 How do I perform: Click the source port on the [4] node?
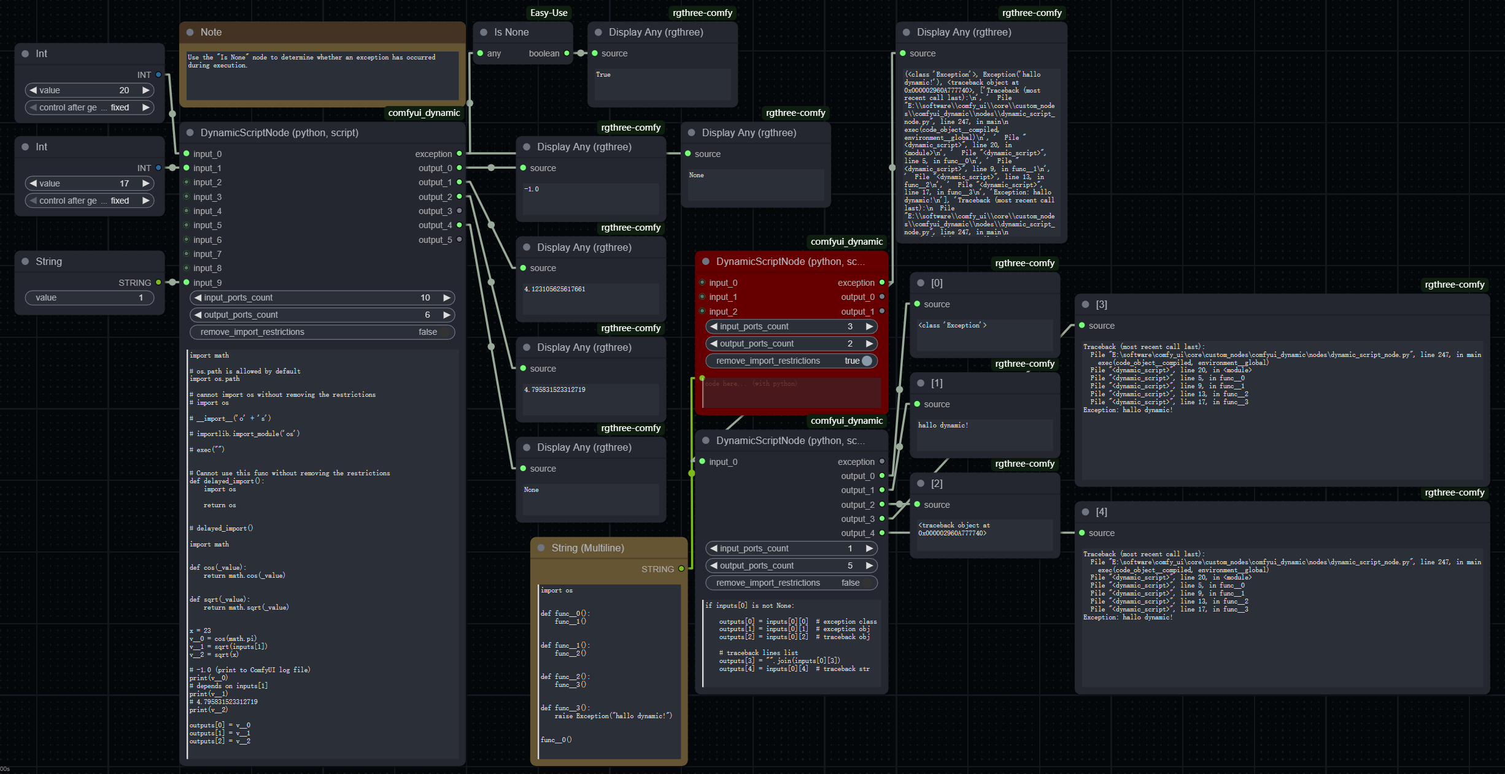[x=1082, y=532]
